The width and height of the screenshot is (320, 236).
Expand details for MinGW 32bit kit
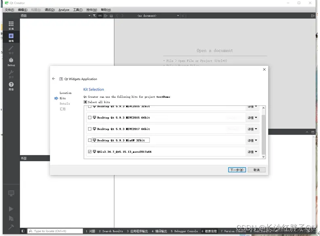(253, 141)
